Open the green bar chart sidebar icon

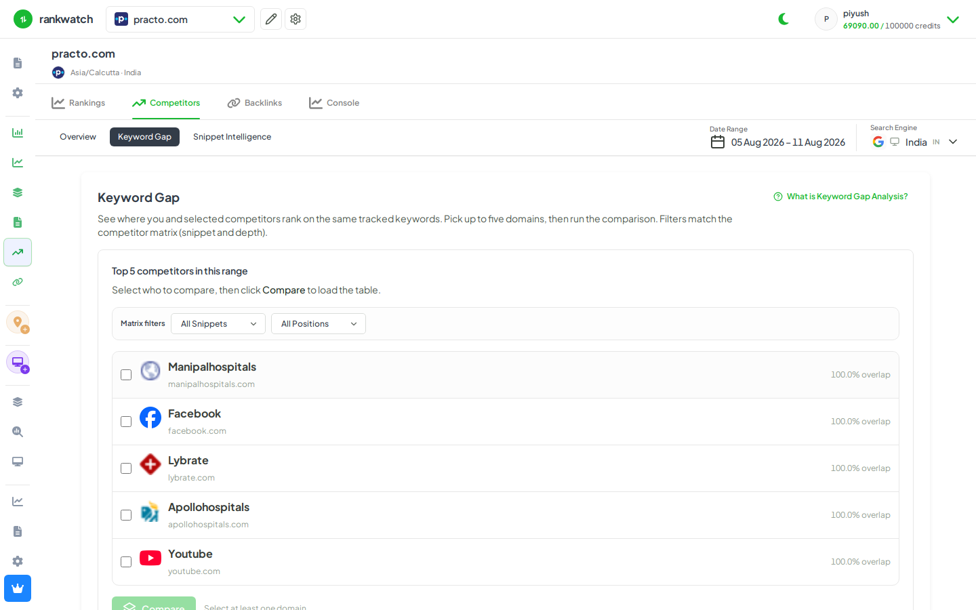[18, 133]
